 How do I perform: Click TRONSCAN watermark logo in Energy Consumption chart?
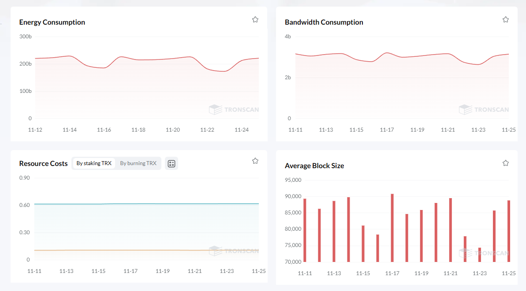coord(234,110)
